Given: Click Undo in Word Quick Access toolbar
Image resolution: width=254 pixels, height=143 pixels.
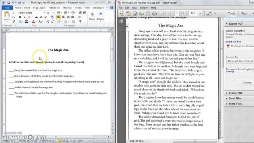Looking at the screenshot, I should point(13,3).
